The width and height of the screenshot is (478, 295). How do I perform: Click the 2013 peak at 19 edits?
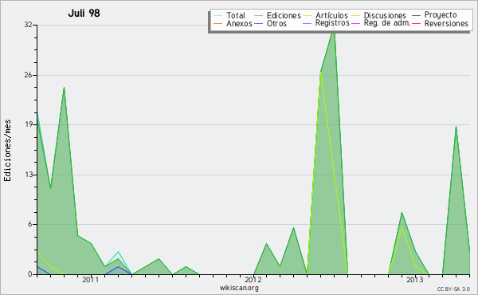456,126
